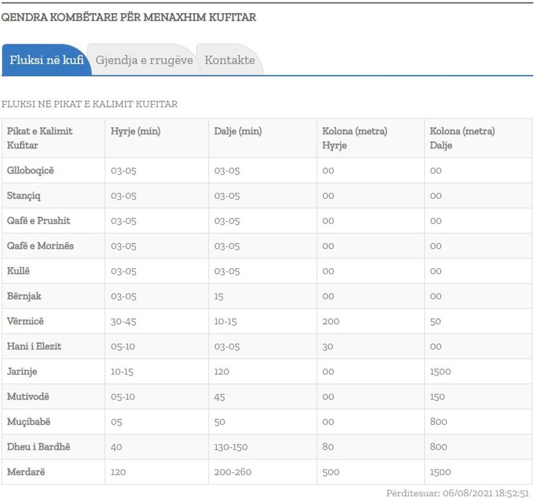The height and width of the screenshot is (498, 540).
Task: Select the Vërmicë border point
Action: (25, 321)
